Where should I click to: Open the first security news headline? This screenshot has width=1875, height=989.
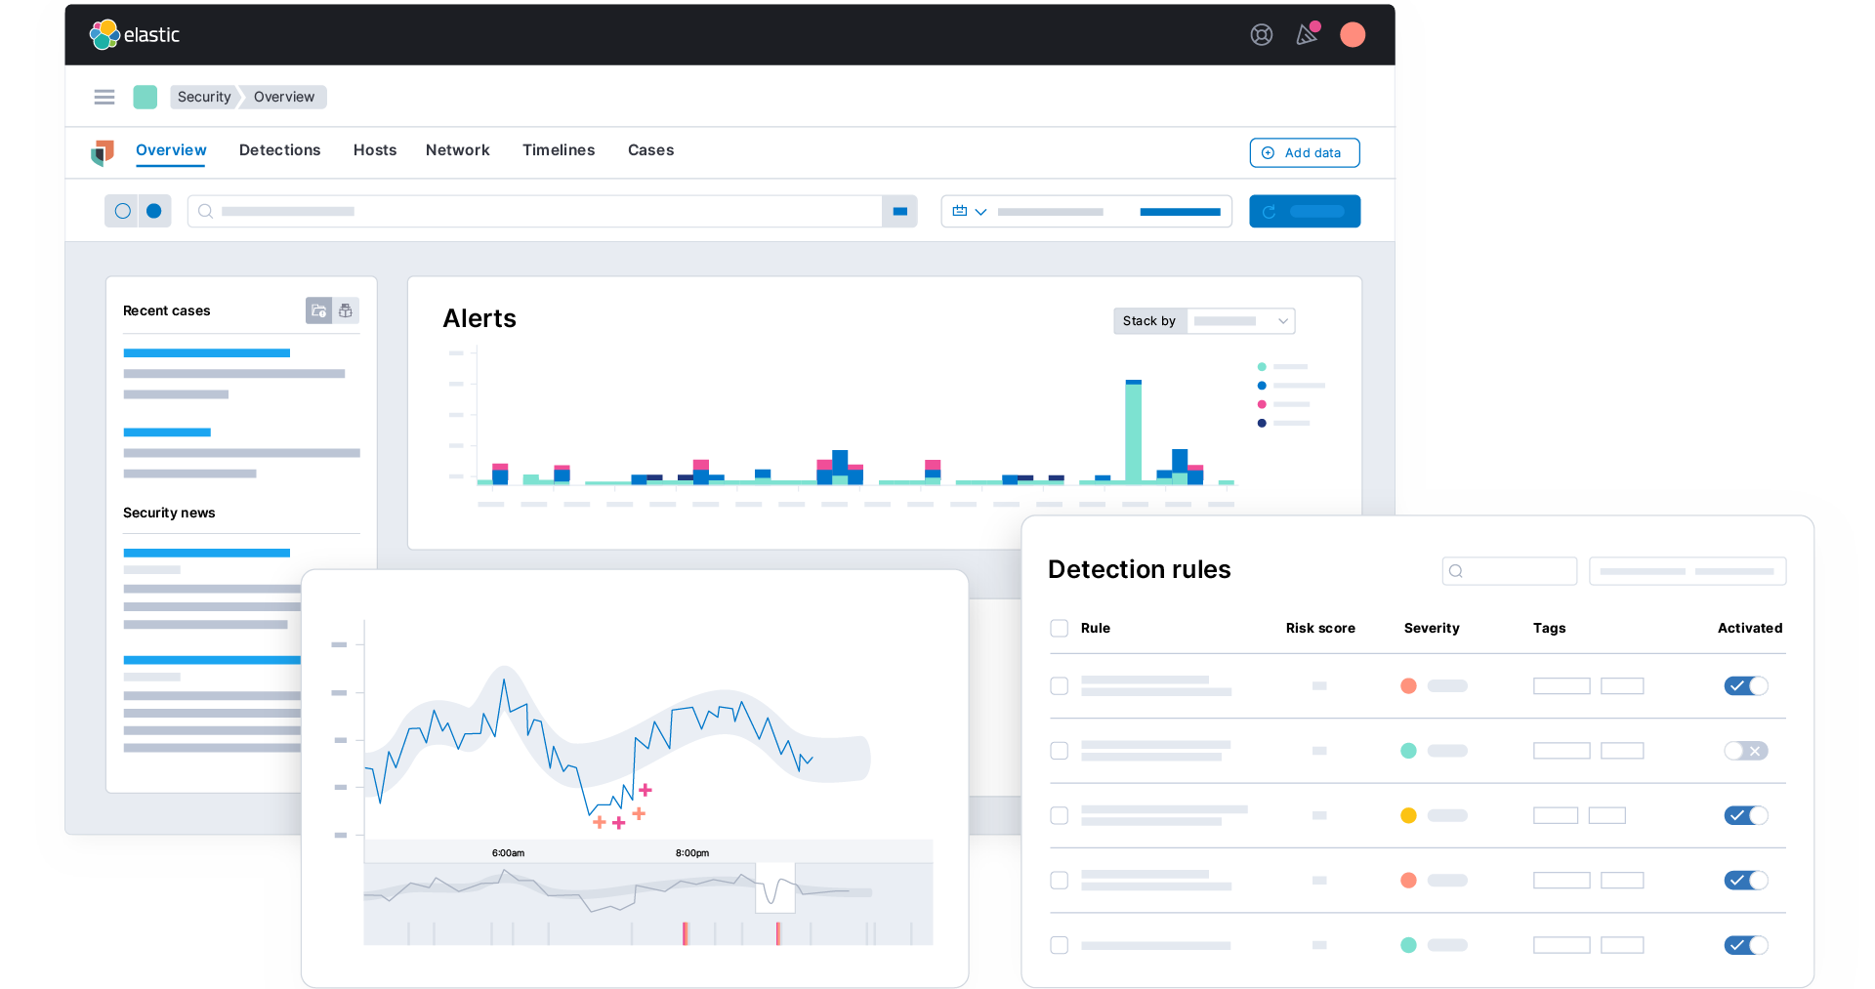click(x=206, y=553)
